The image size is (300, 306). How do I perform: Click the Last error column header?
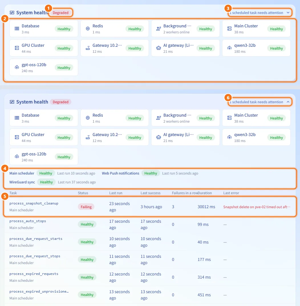[x=231, y=193]
